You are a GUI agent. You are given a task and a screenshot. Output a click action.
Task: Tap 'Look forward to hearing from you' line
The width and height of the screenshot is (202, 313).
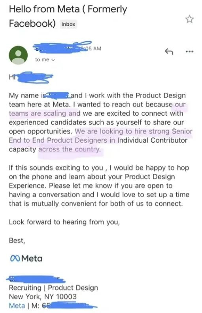pos(64,222)
